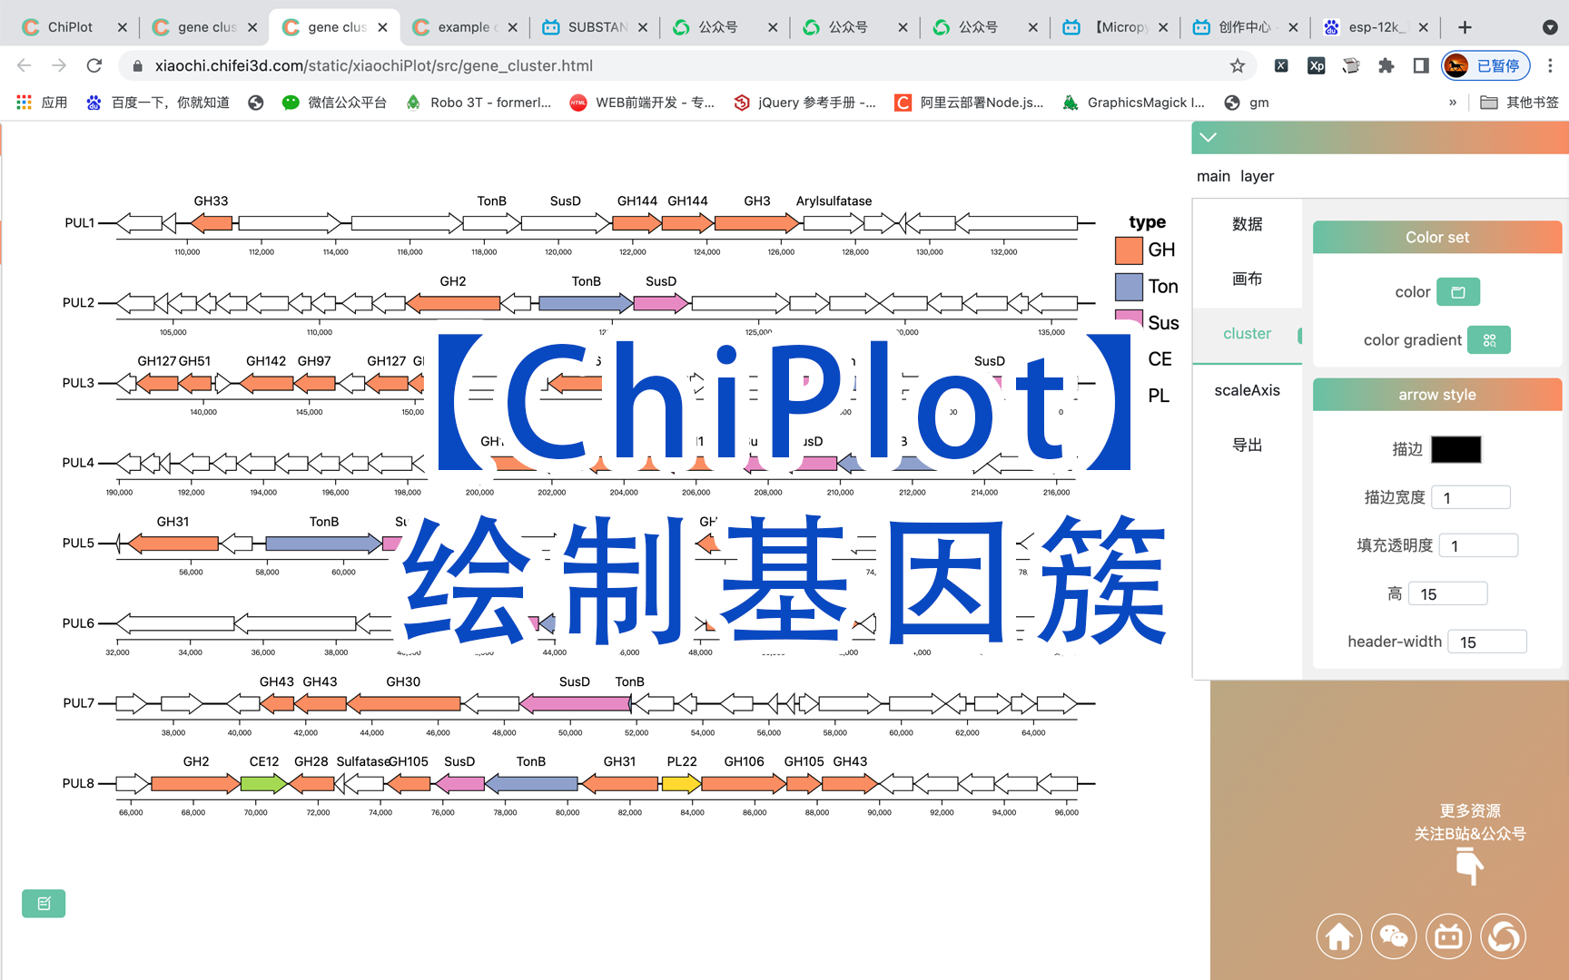
Task: Open the WeChat icon in the corner
Action: 1394,936
